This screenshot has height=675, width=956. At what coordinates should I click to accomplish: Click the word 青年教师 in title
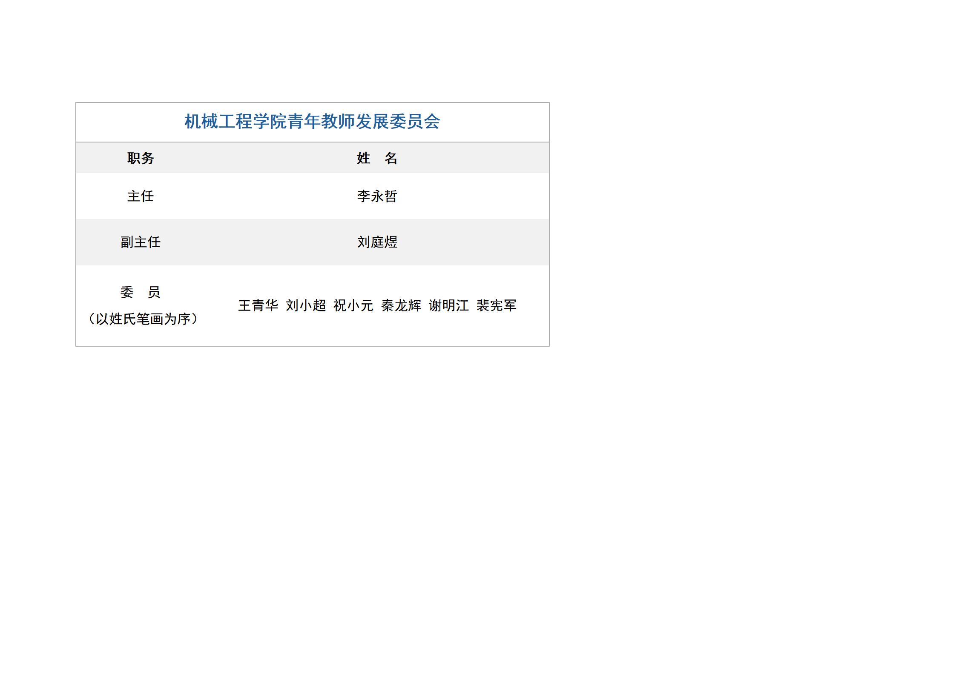point(321,122)
